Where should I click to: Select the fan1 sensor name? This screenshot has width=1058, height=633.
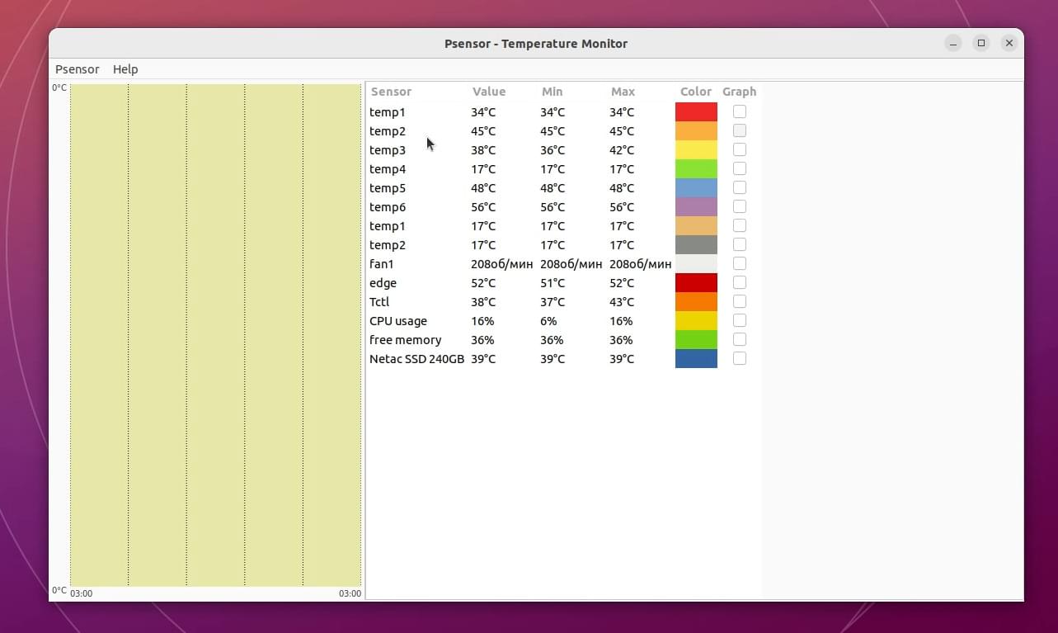tap(382, 264)
